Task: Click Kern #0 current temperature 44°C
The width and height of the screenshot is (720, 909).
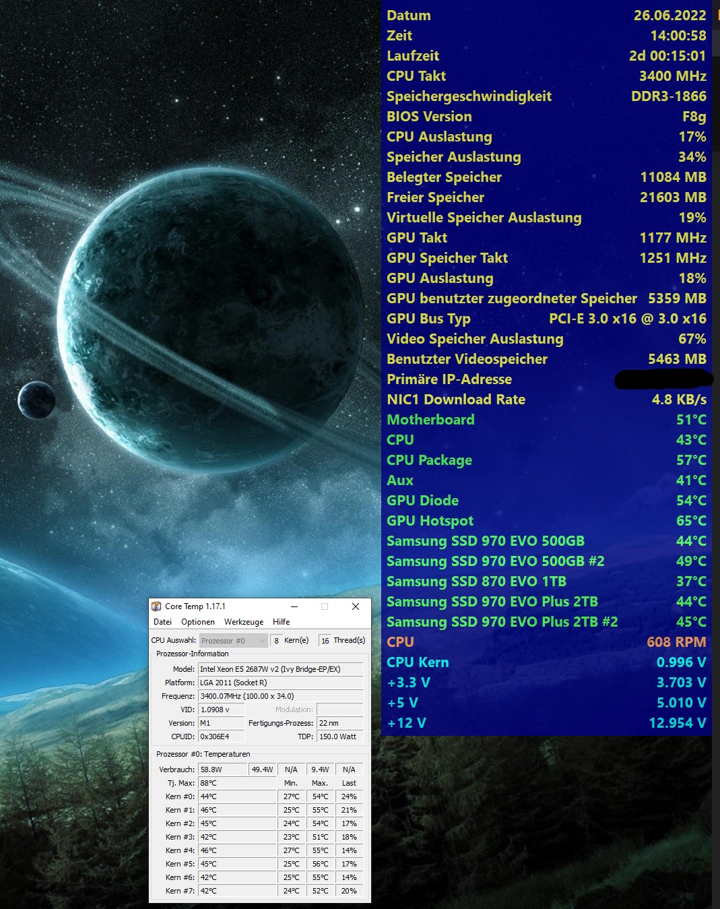Action: coord(237,796)
